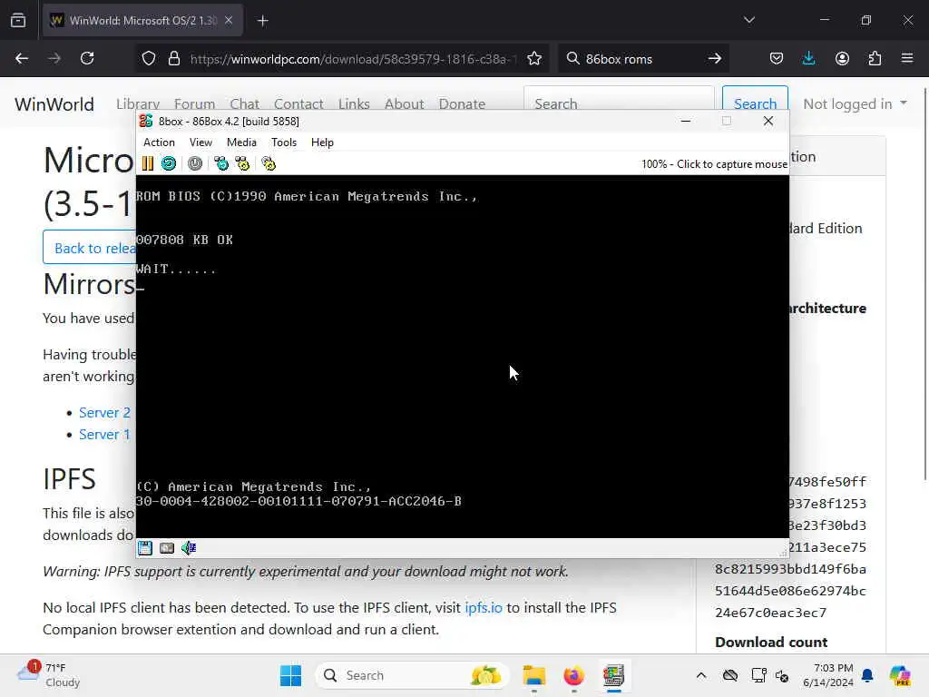
Task: Download from Server 2 mirror
Action: pos(104,413)
